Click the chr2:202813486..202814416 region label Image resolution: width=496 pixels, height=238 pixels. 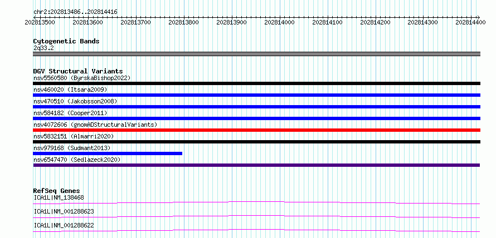(x=75, y=12)
